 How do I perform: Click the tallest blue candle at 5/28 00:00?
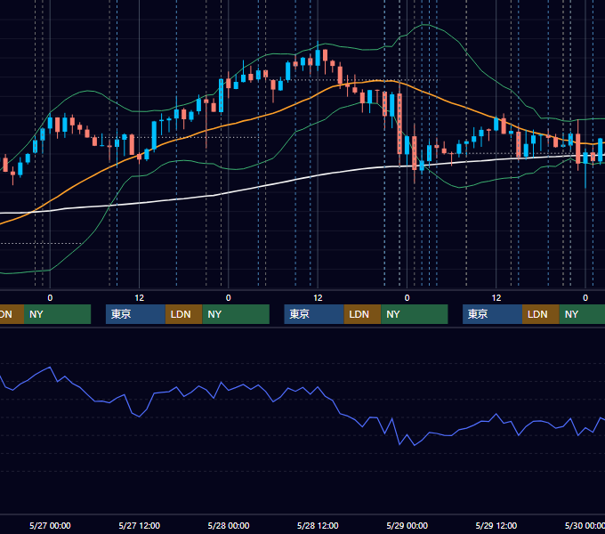[221, 96]
